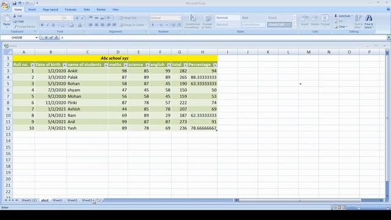Select the Good cell style
This screenshot has width=391, height=220.
(x=279, y=18)
